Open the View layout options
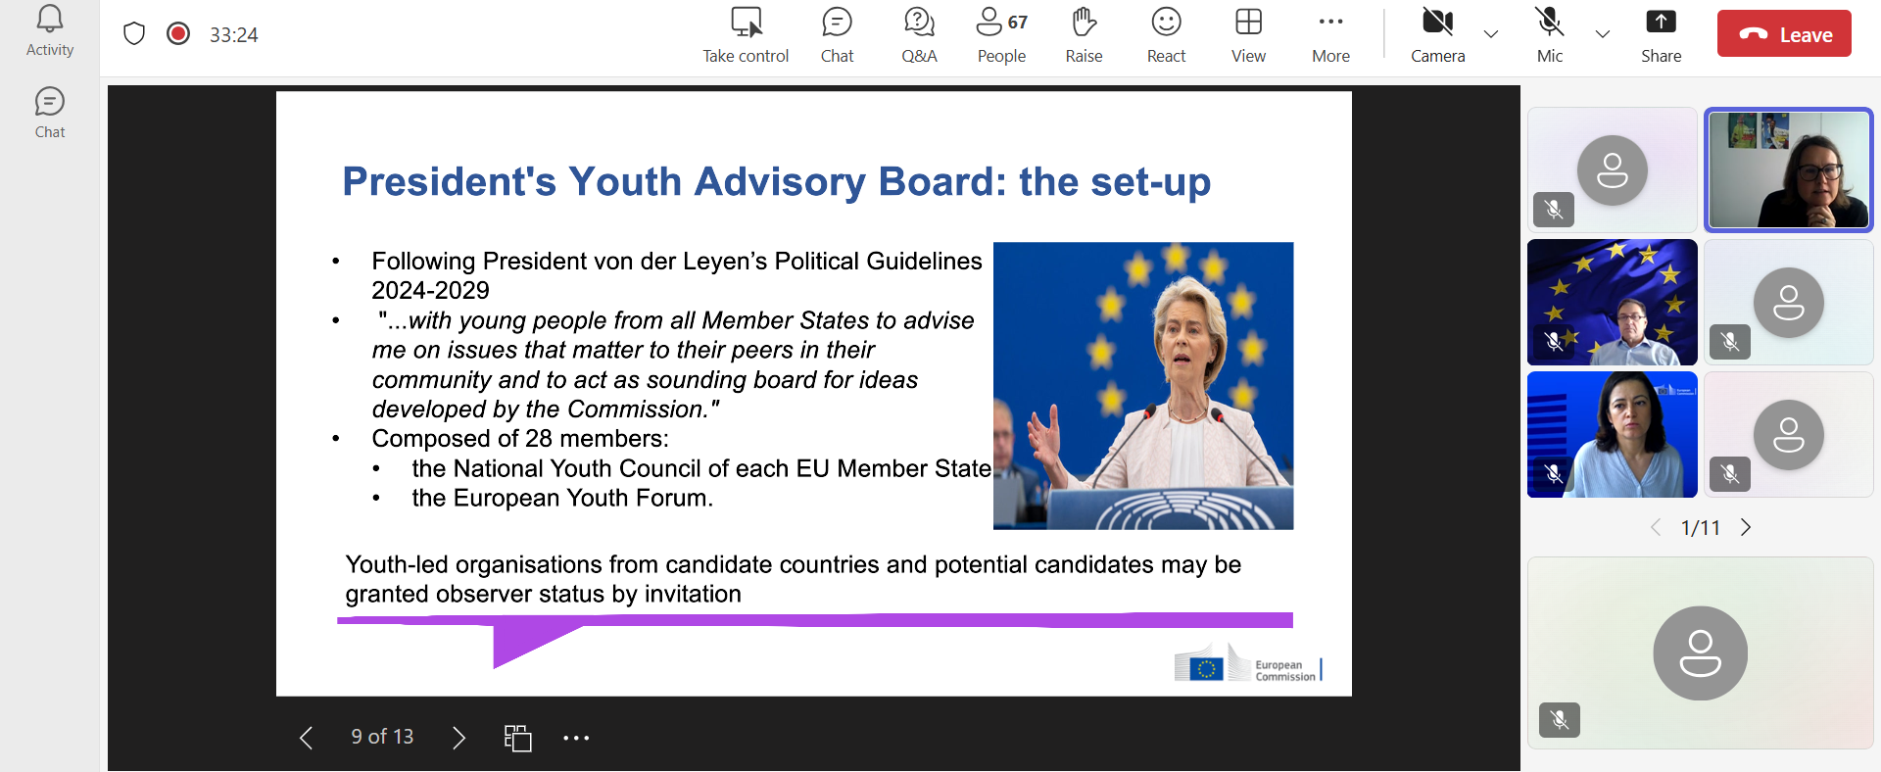 1249,35
